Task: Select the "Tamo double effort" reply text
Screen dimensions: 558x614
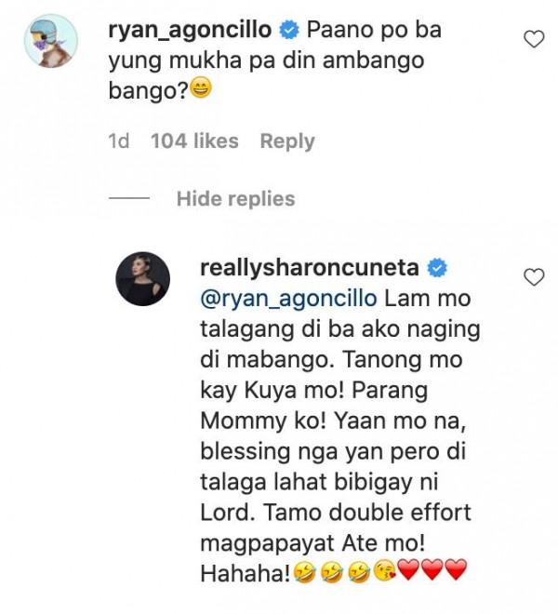Action: point(367,513)
